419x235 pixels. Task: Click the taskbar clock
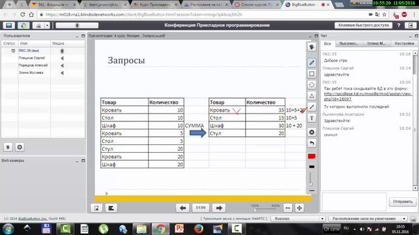pyautogui.click(x=400, y=229)
